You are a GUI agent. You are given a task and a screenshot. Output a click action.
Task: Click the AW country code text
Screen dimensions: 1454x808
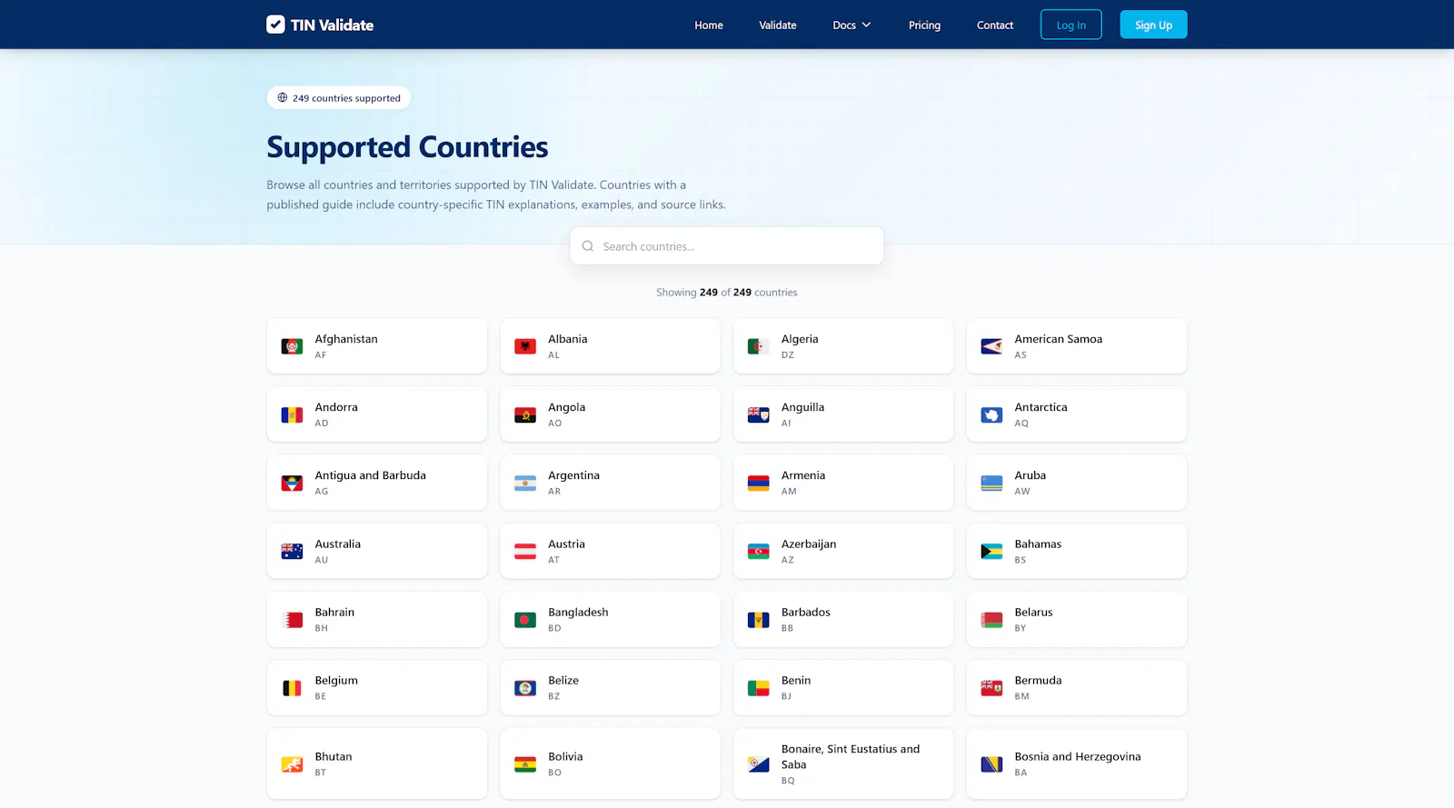tap(1022, 492)
